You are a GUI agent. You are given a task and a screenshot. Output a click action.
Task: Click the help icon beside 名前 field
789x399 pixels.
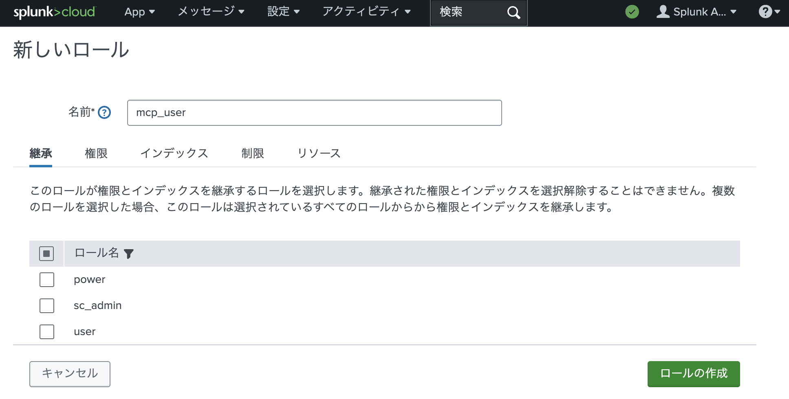coord(104,112)
